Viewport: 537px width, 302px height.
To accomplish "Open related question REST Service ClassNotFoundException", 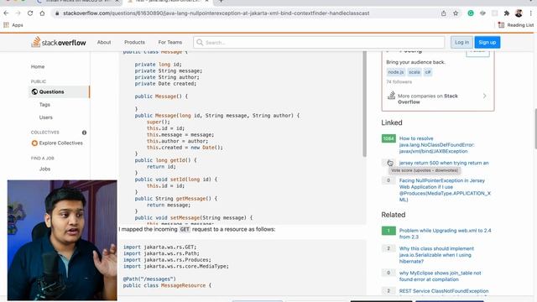I will click(x=444, y=291).
